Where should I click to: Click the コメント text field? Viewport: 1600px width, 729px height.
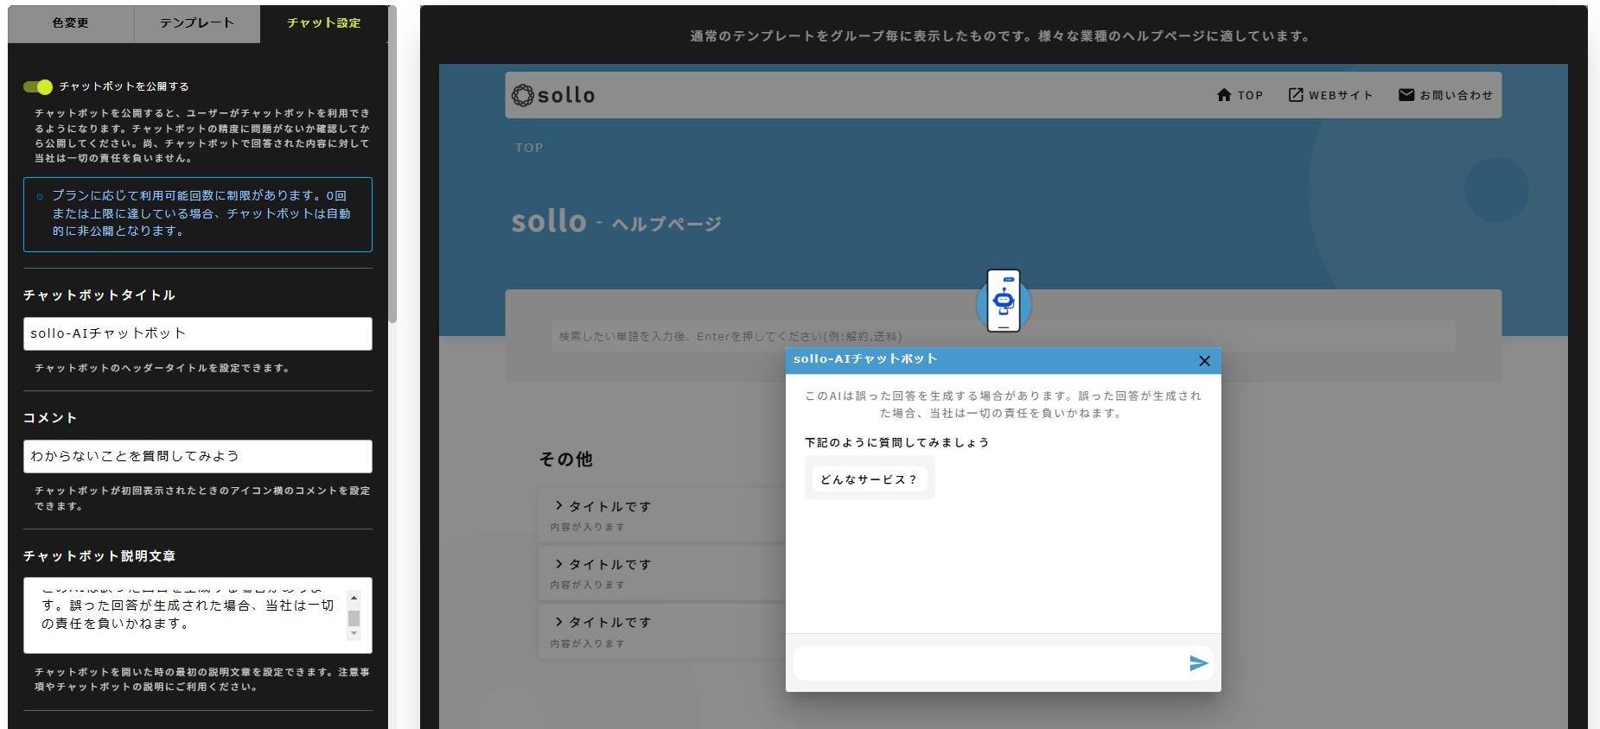(x=197, y=456)
